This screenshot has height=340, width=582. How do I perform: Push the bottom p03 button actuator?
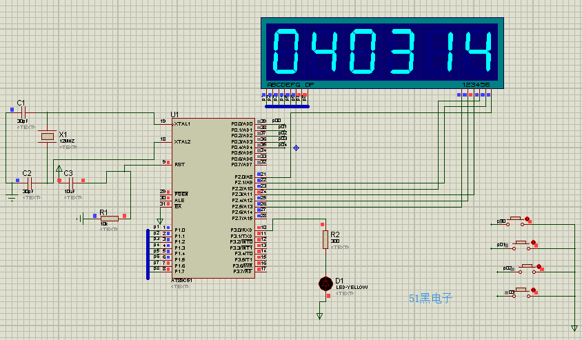click(521, 290)
